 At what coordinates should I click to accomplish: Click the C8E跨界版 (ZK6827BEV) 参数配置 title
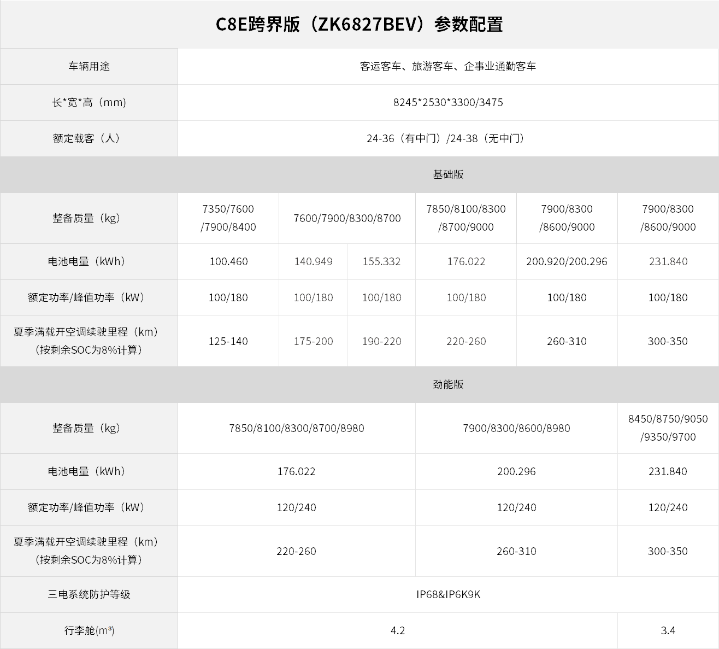360,25
